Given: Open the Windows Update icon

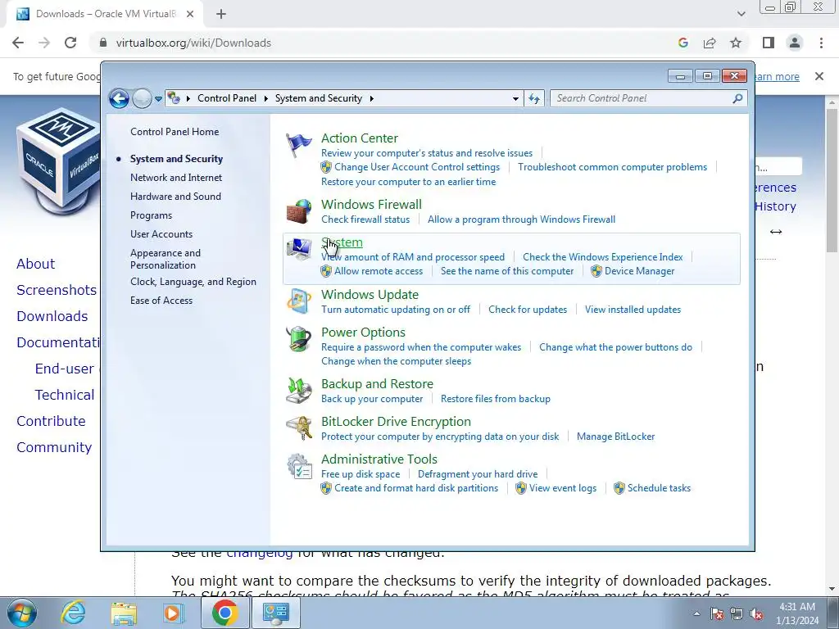Looking at the screenshot, I should (298, 301).
